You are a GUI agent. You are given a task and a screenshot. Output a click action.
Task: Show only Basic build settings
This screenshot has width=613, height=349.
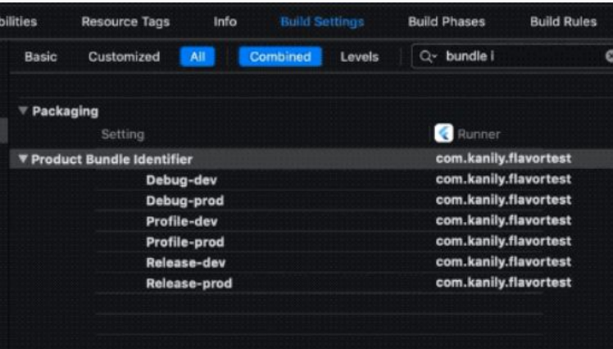click(41, 57)
